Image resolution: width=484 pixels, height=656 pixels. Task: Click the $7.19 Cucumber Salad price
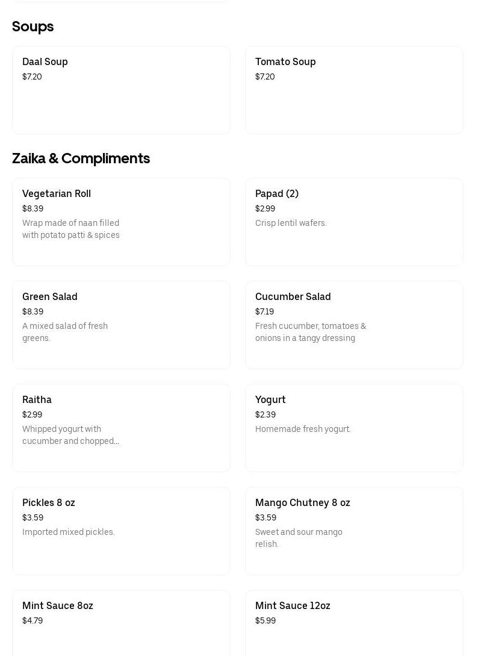click(x=264, y=311)
